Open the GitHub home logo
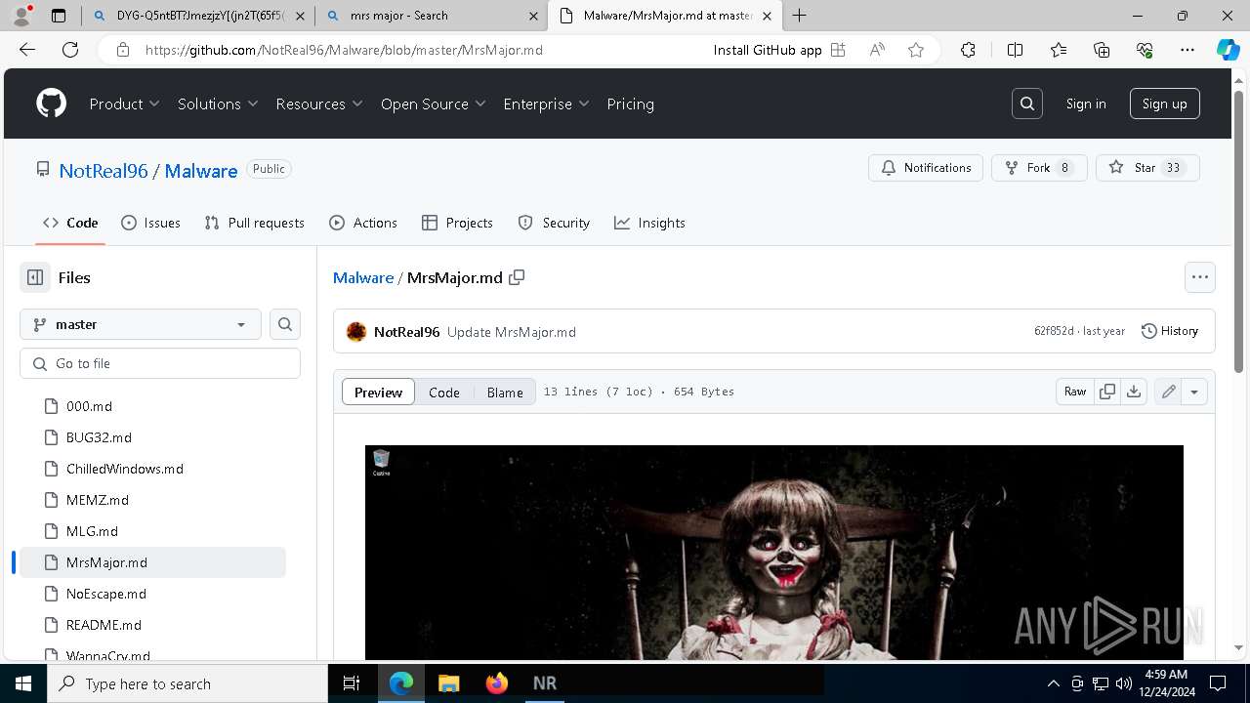1250x703 pixels. [x=51, y=103]
